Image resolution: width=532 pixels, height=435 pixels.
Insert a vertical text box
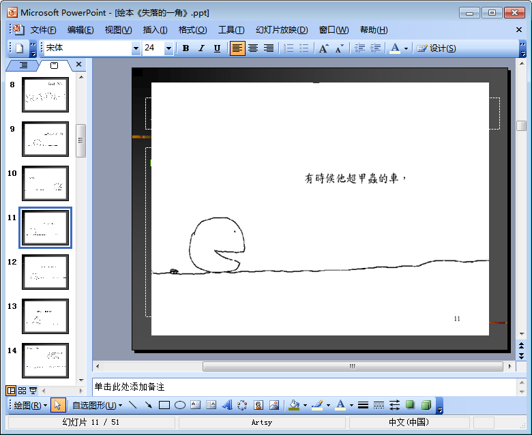[x=211, y=405]
